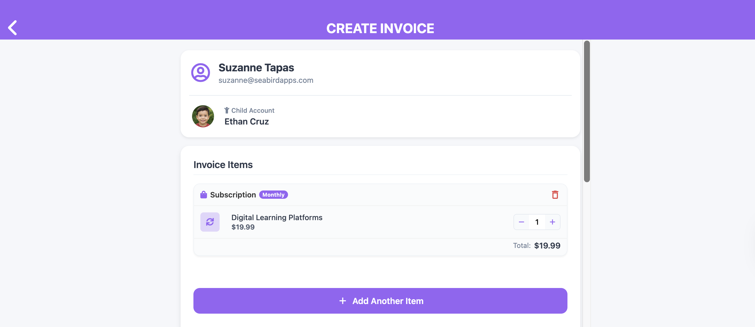Select the Suzanne Tapas customer name
This screenshot has height=327, width=755.
256,68
